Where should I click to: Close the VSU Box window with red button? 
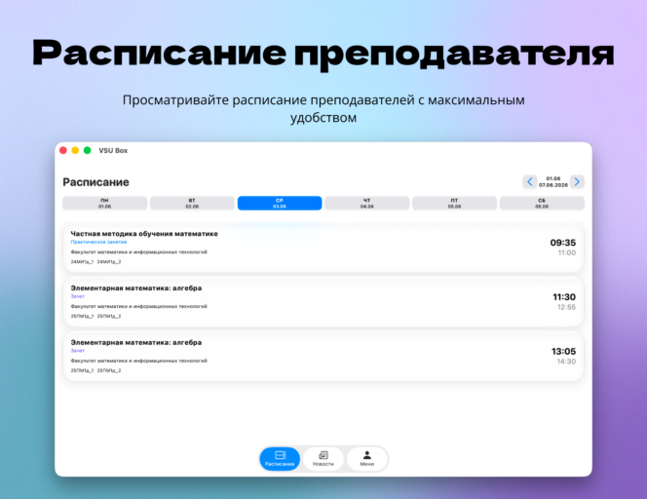[x=63, y=150]
